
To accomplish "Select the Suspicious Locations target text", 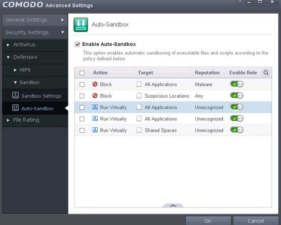I will click(167, 96).
